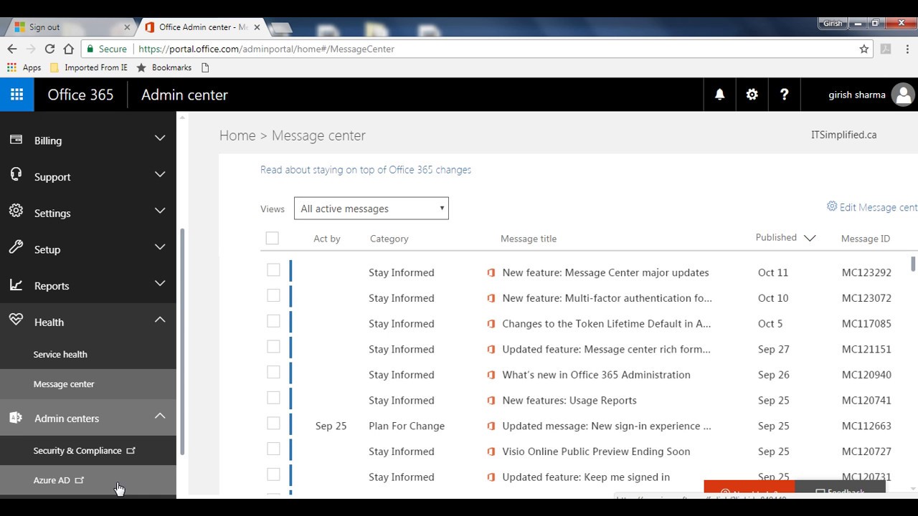Open the settings gear in header
This screenshot has width=918, height=516.
coord(752,95)
